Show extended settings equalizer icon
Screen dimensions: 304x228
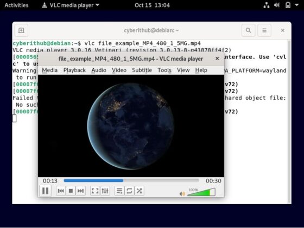click(105, 191)
